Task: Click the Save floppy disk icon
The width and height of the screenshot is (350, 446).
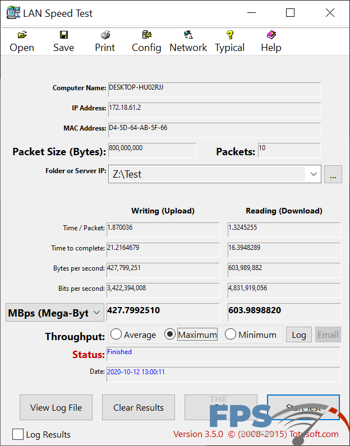Action: click(64, 35)
